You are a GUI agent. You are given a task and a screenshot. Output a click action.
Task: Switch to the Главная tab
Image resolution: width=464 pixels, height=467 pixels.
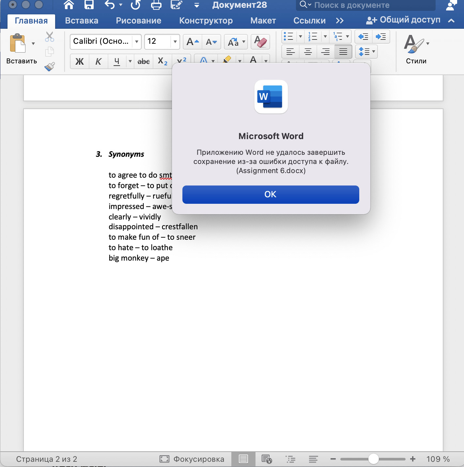[31, 21]
